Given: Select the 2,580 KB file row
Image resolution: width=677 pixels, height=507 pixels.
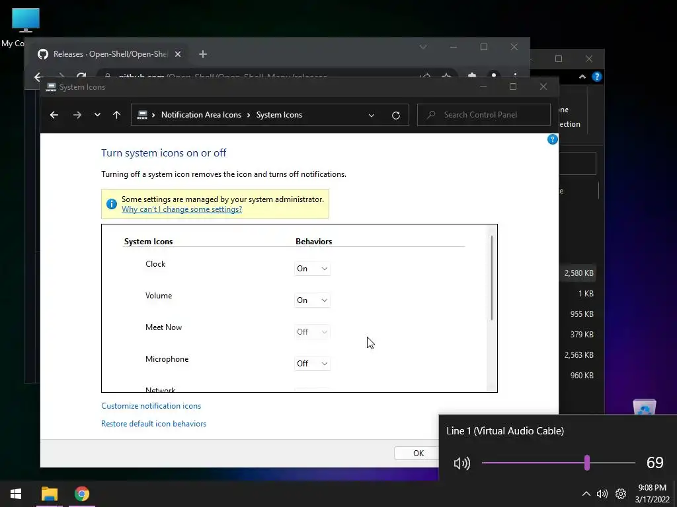Looking at the screenshot, I should 578,273.
